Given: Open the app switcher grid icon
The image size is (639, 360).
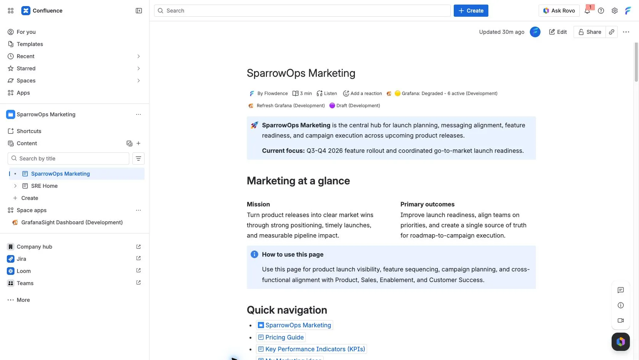Looking at the screenshot, I should pos(11,11).
